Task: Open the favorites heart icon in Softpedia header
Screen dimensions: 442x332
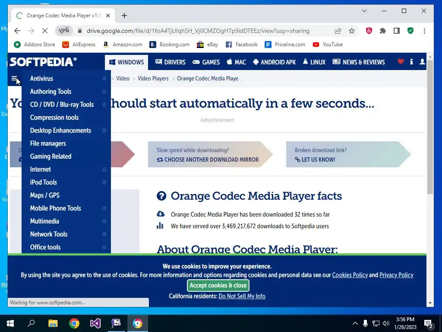Action: coord(401,61)
